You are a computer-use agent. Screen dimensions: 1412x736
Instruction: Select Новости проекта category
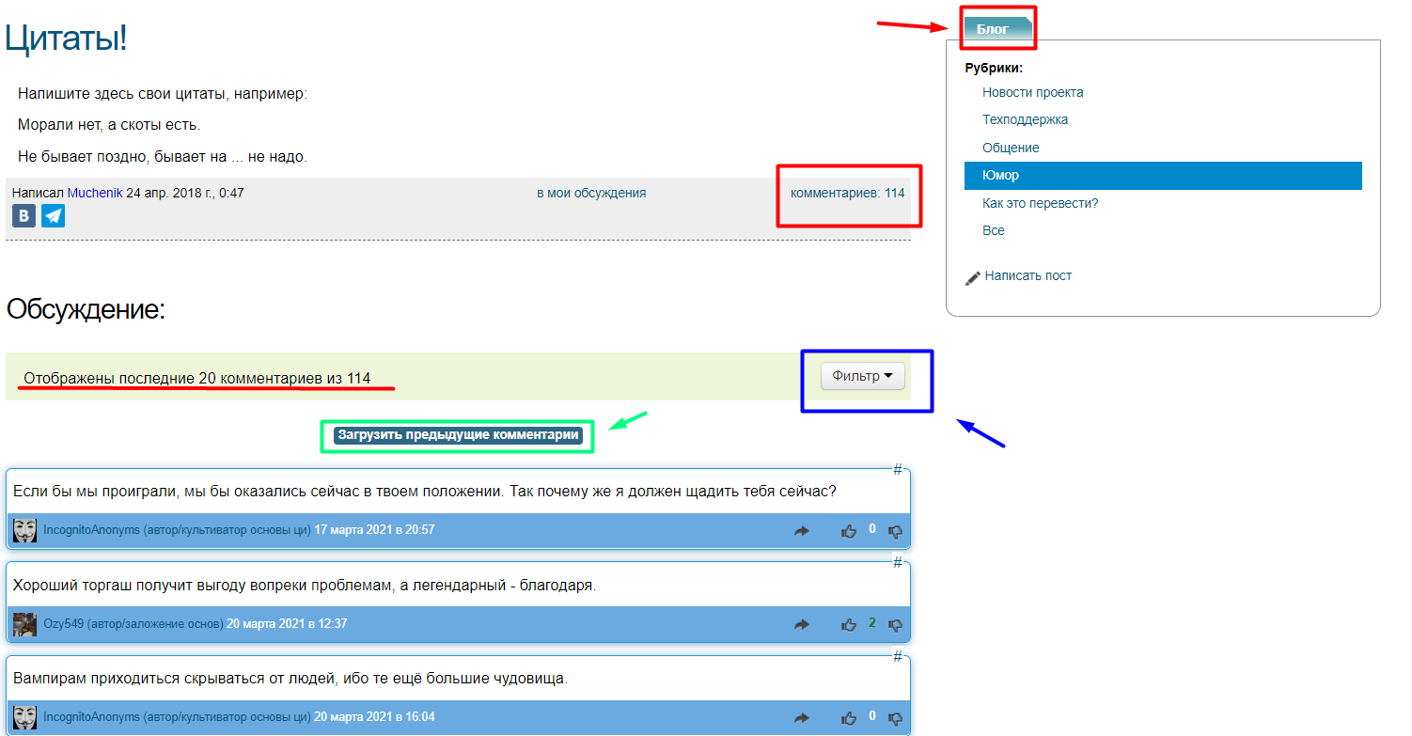tap(1032, 92)
